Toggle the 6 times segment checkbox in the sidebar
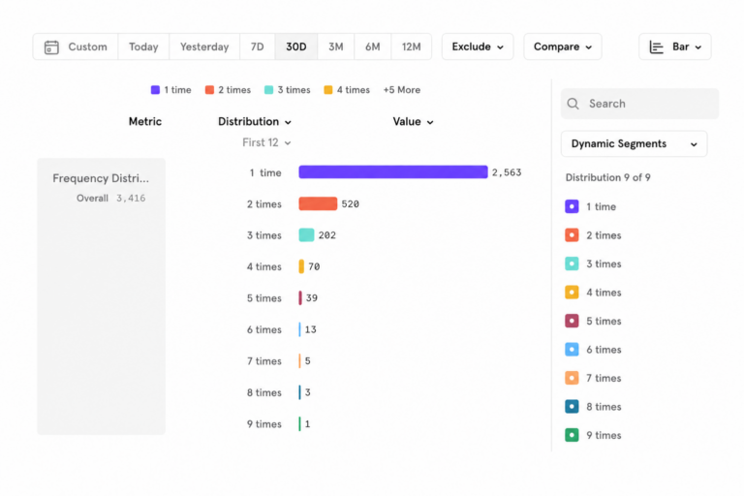The width and height of the screenshot is (744, 496). point(572,350)
